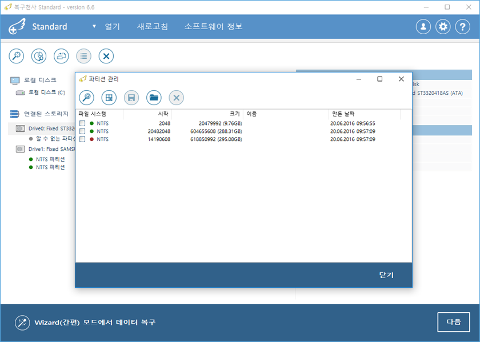The height and width of the screenshot is (342, 480).
Task: Open the 열기 menu
Action: 113,27
